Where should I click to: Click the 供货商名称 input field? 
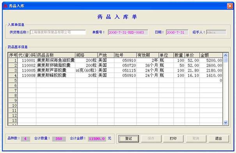point(58,32)
